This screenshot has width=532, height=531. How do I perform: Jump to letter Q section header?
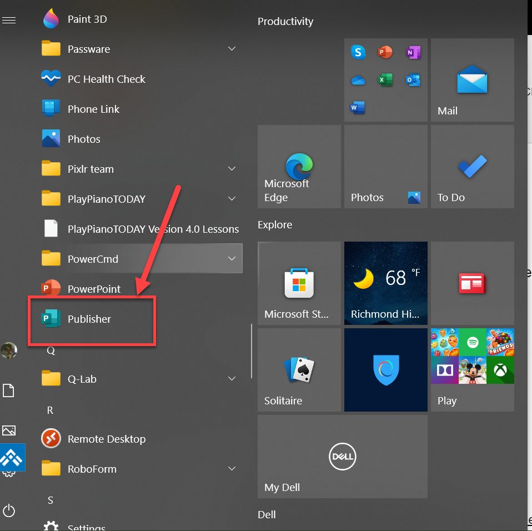point(51,350)
